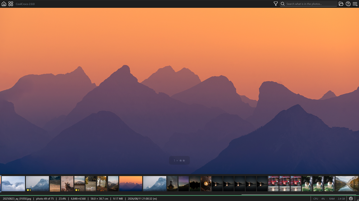Click the star rating overlay on photo

[x=179, y=160]
